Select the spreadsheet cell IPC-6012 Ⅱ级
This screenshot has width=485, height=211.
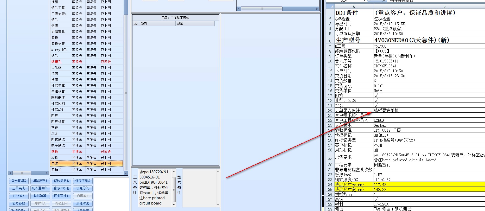click(429, 130)
